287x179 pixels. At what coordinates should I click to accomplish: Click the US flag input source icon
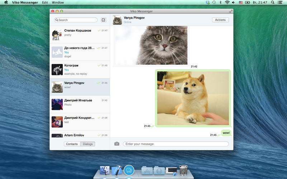(x=241, y=3)
